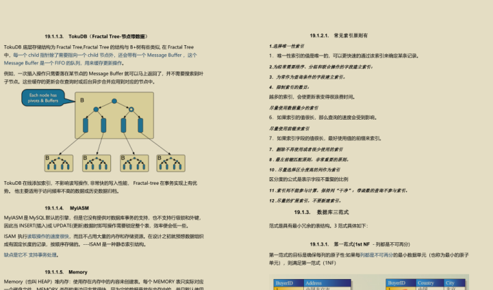493x290 pixels.
Task: Click the paragraph starting 'TokuDB 底层存储结构为 Fractal Tree'
Action: pos(100,55)
